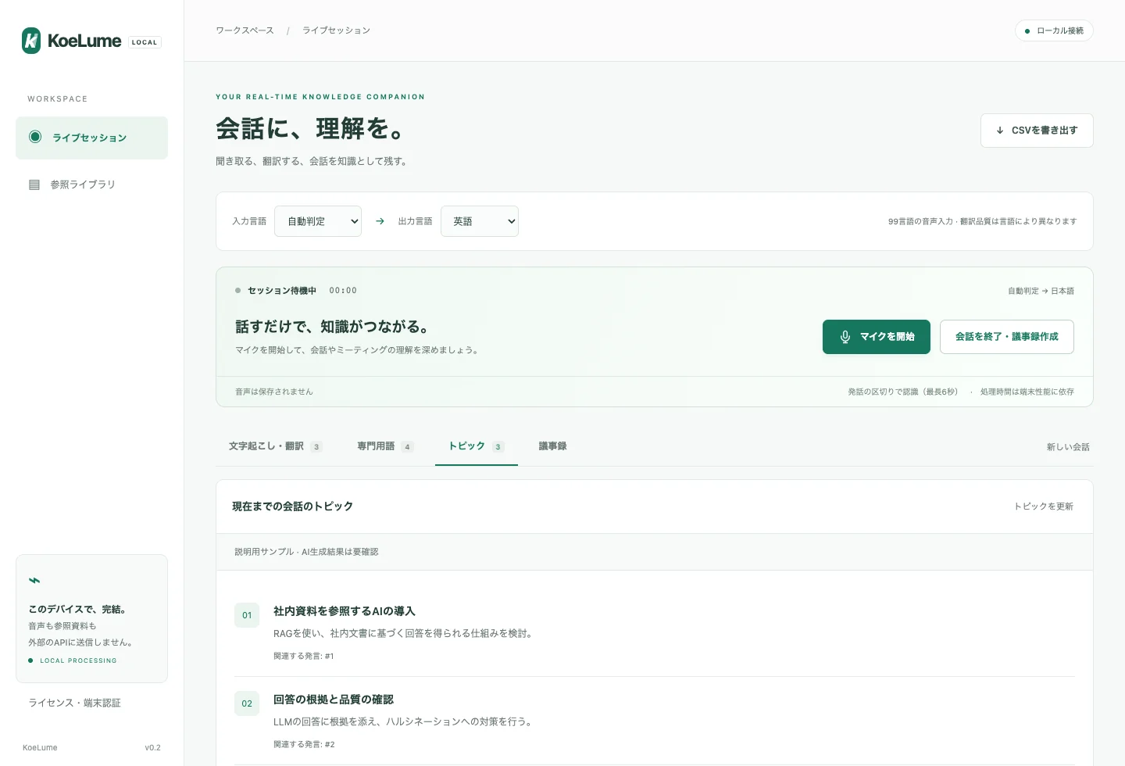Click the live session radio-dot icon in sidebar
This screenshot has width=1125, height=766.
35,137
